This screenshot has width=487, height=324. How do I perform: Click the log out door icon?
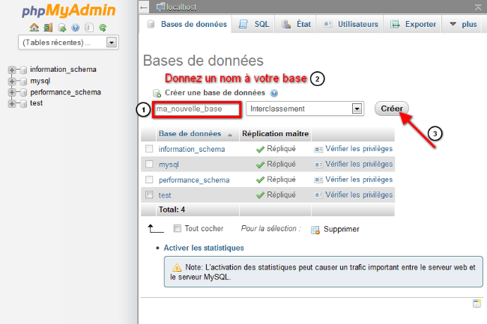pyautogui.click(x=48, y=28)
